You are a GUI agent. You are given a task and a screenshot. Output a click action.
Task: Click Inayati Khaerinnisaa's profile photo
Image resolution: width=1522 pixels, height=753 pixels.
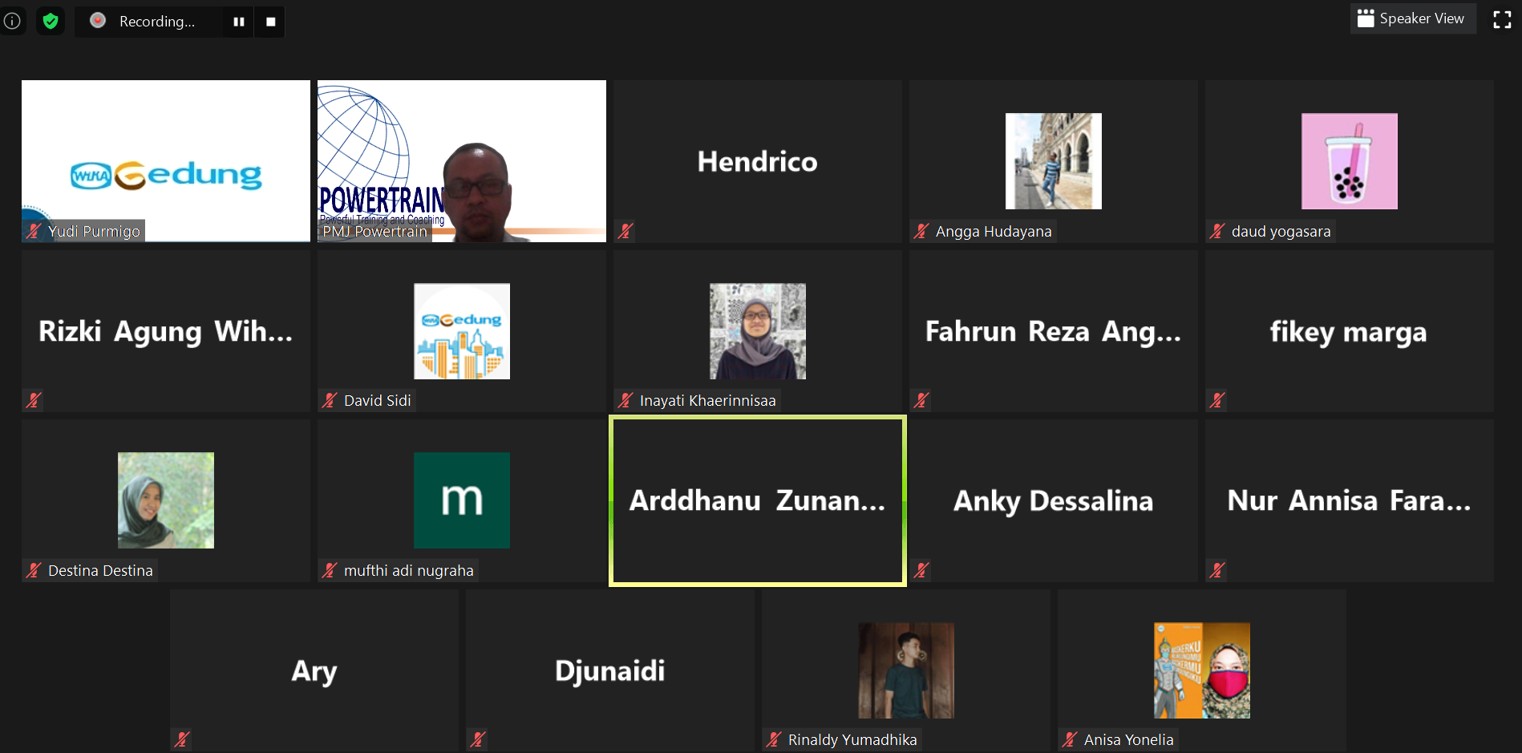tap(757, 331)
